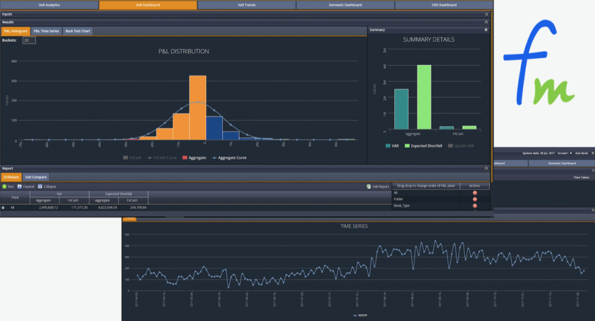Switch to VaR Analytics tab
The image size is (595, 321).
(x=49, y=5)
